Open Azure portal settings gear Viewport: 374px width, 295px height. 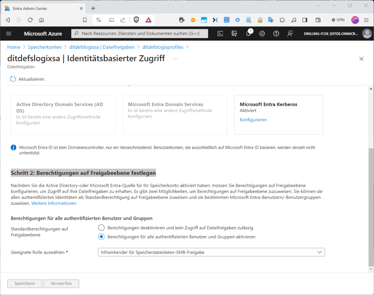click(x=262, y=34)
